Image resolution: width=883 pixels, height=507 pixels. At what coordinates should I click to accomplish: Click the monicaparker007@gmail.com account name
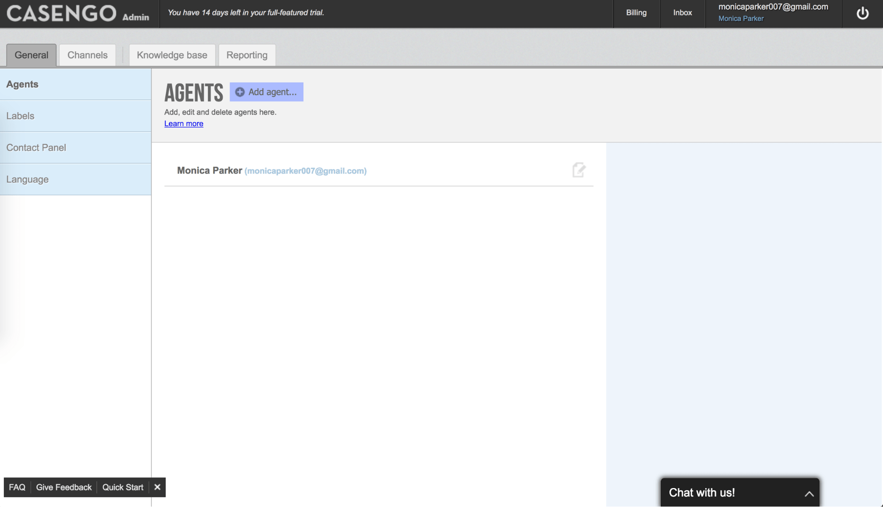773,7
